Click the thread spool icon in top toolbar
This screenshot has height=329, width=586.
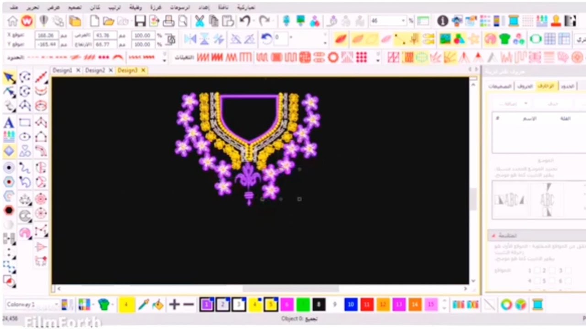click(514, 21)
